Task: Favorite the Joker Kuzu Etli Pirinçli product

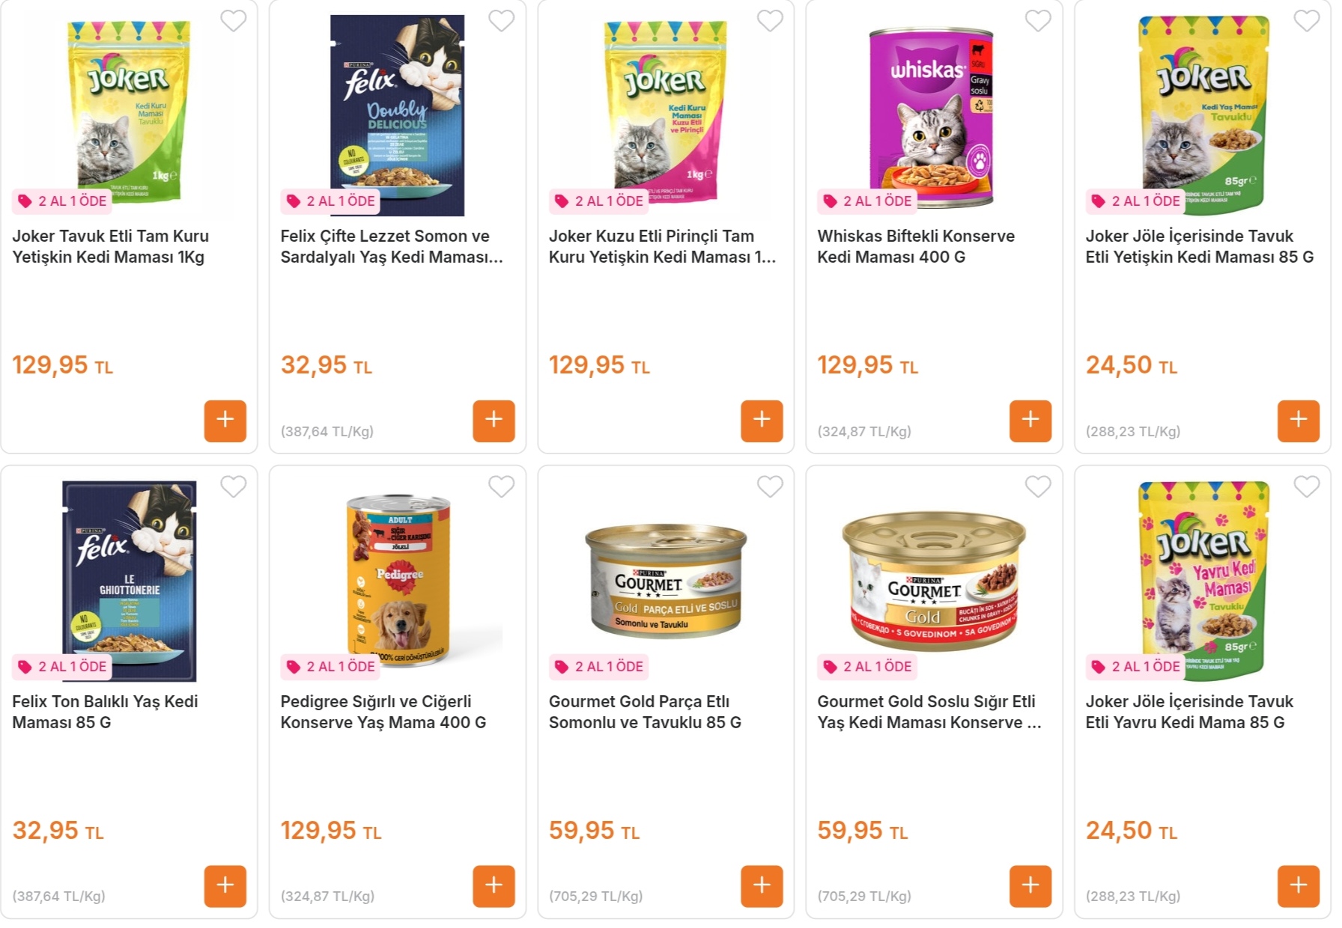Action: (770, 21)
